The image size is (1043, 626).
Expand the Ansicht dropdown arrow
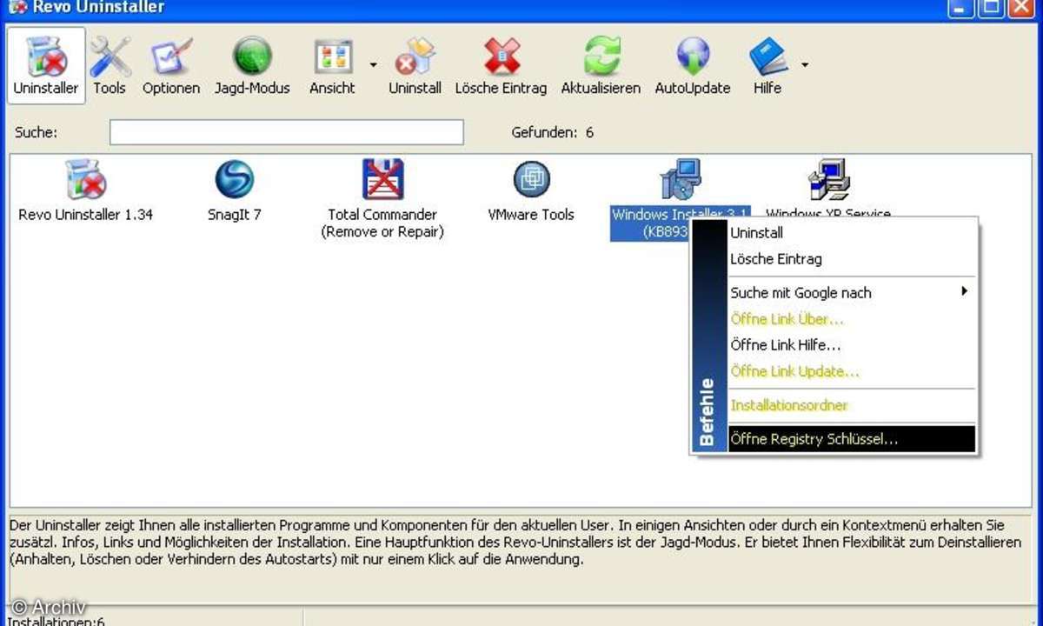(373, 64)
